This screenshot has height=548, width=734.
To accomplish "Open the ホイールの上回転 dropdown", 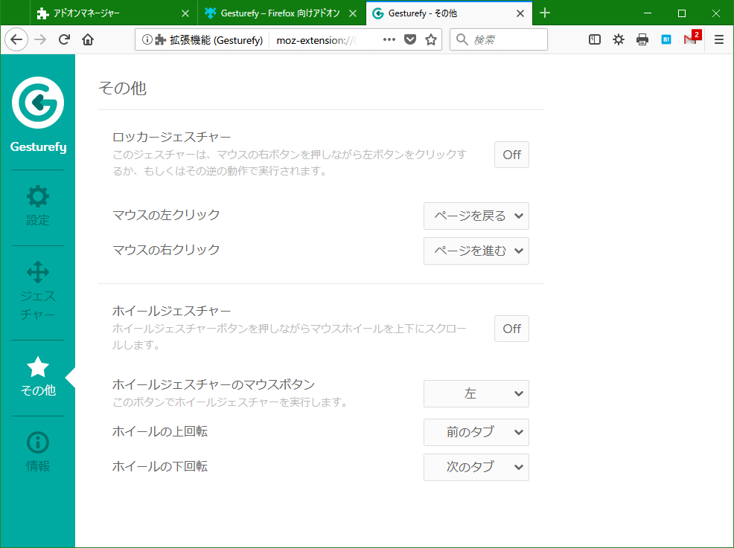I will [x=476, y=433].
